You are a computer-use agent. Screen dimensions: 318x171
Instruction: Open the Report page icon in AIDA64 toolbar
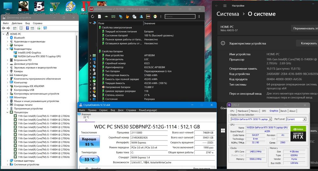pyautogui.click(x=99, y=17)
